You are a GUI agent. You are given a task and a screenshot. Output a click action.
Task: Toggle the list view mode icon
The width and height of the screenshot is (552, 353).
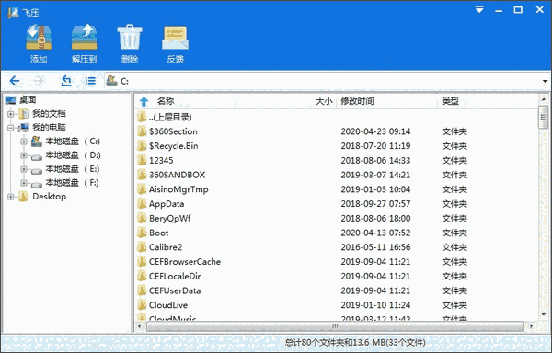coord(90,81)
